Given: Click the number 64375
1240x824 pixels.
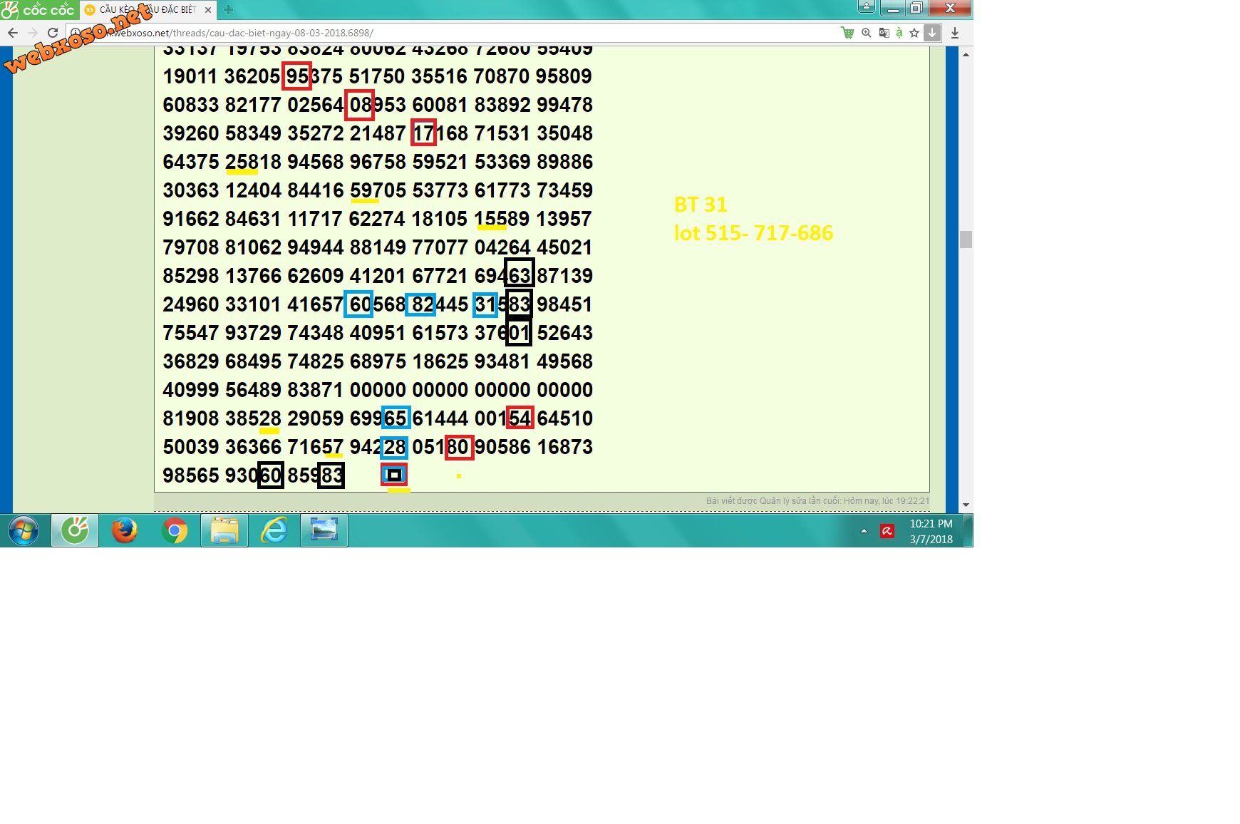Looking at the screenshot, I should [190, 162].
